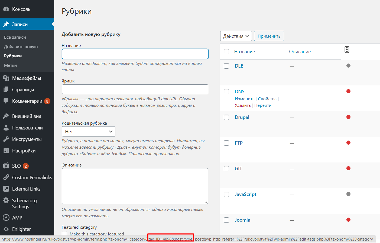Open the Joomla category link

click(x=242, y=220)
